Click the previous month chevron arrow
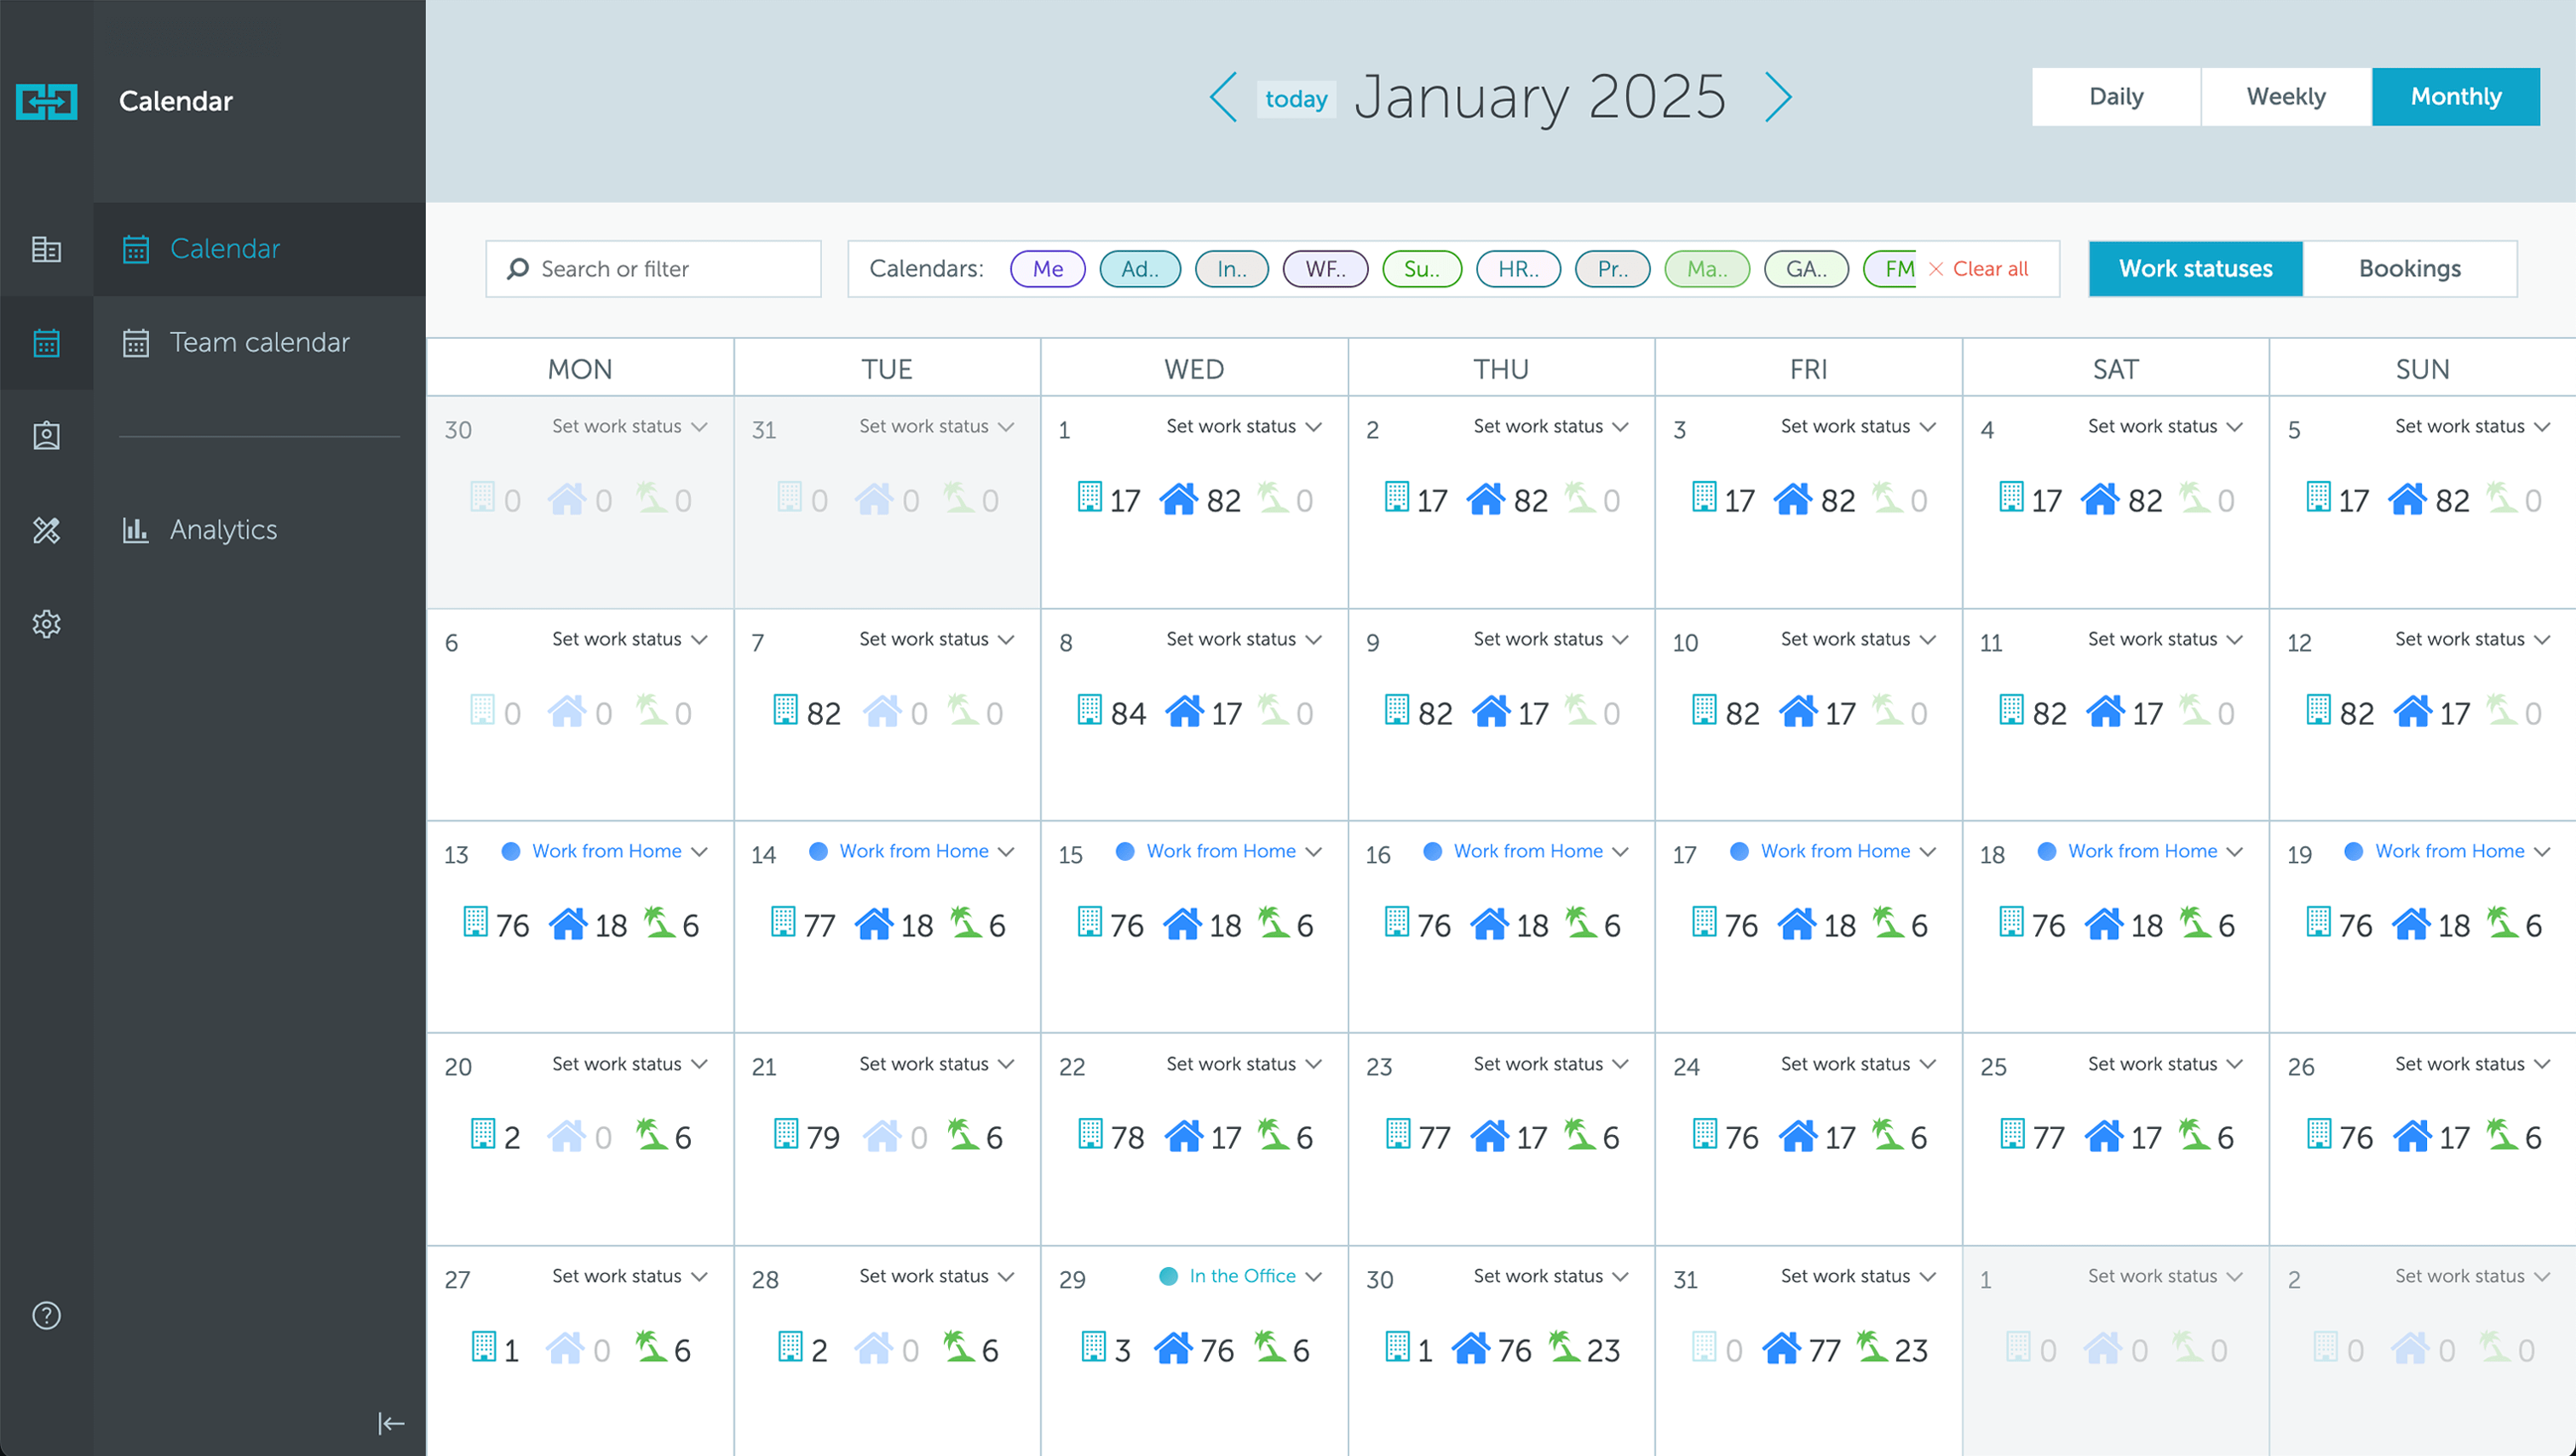Viewport: 2576px width, 1456px height. click(1222, 97)
